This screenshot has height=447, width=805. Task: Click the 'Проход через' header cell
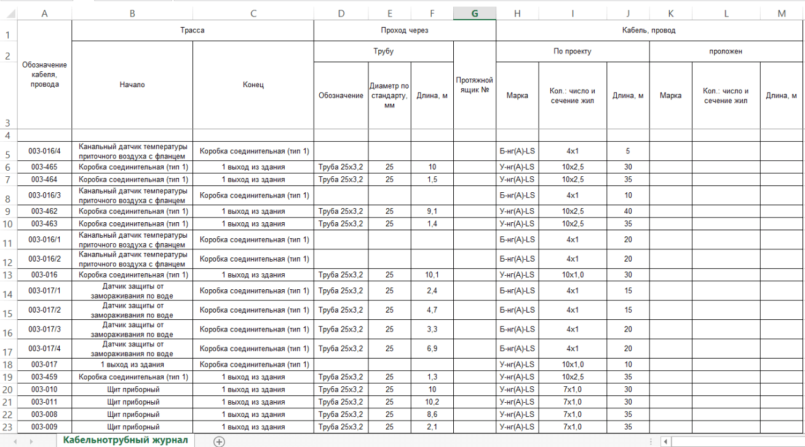(405, 31)
